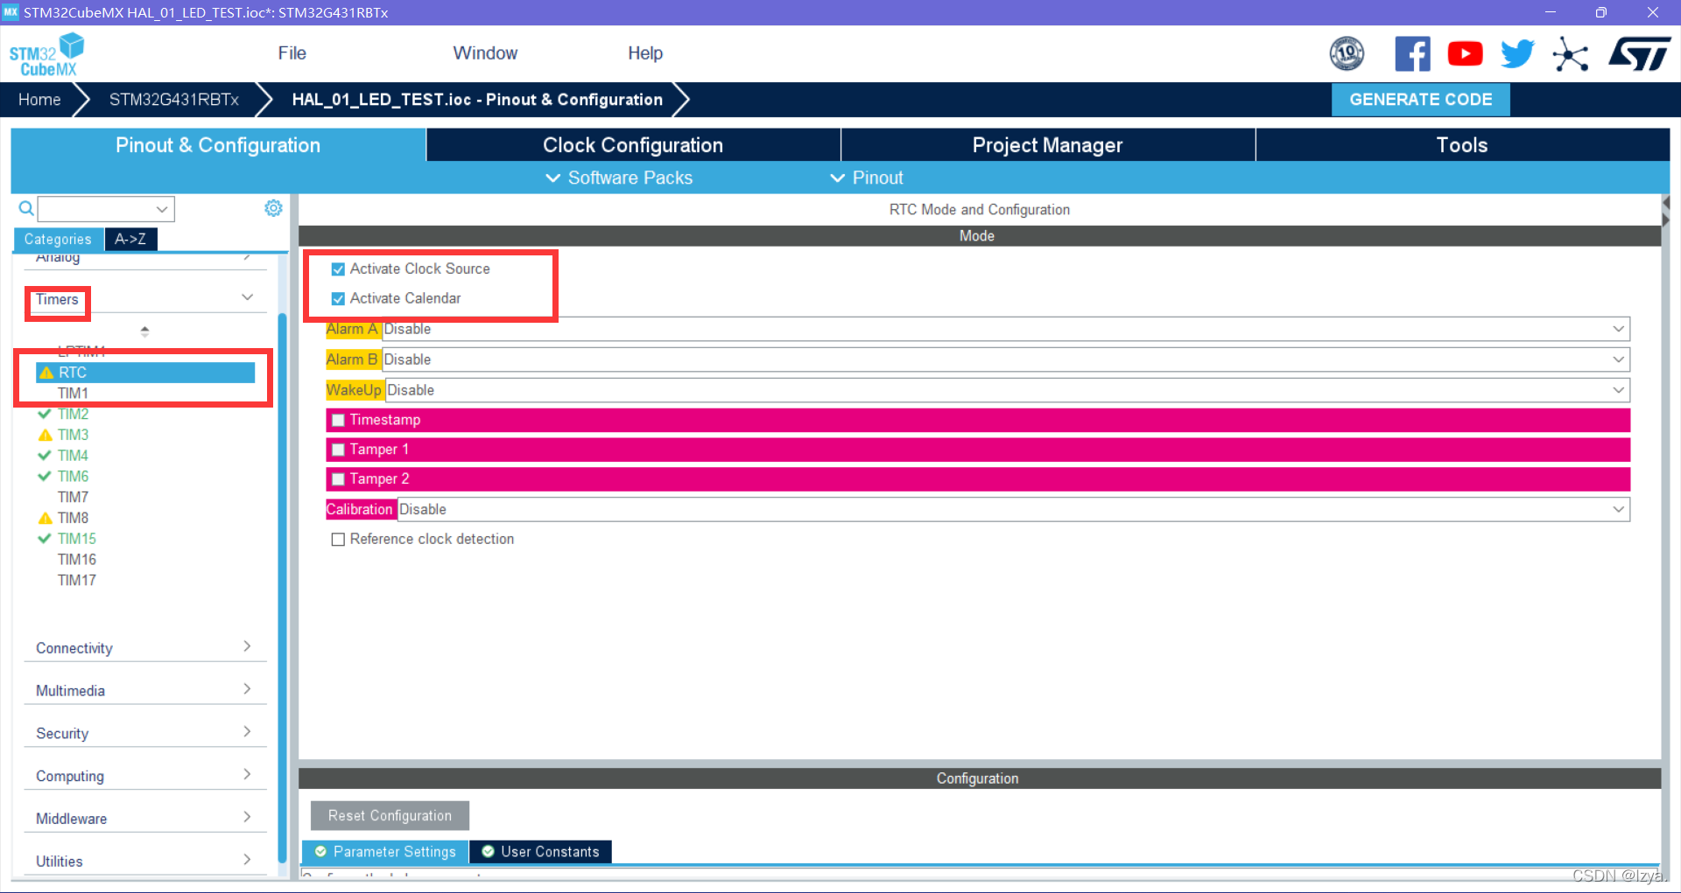Click STM32G431RBTx breadcrumb
Image resolution: width=1681 pixels, height=893 pixels.
point(173,100)
